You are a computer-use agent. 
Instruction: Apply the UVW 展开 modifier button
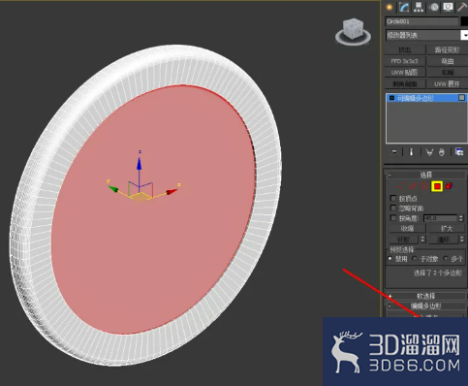(x=447, y=84)
